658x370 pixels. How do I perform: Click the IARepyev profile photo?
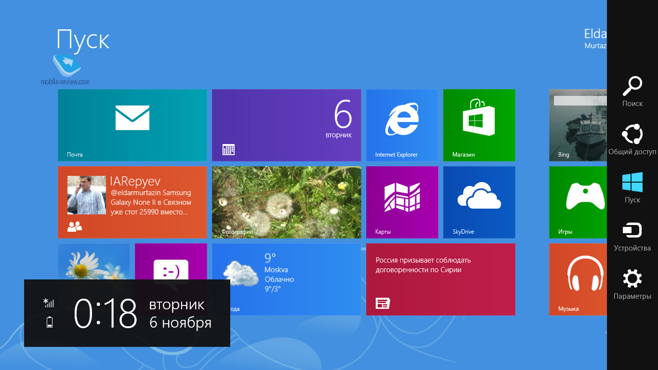[87, 195]
